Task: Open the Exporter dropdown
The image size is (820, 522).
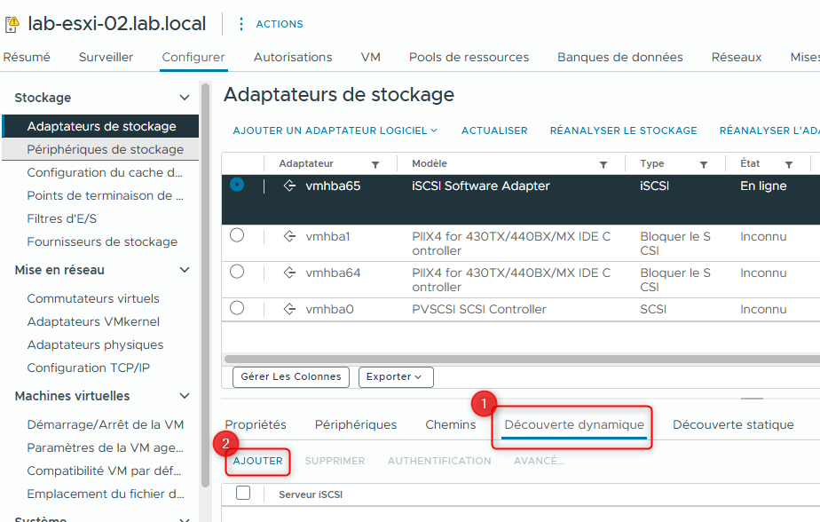Action: [396, 376]
